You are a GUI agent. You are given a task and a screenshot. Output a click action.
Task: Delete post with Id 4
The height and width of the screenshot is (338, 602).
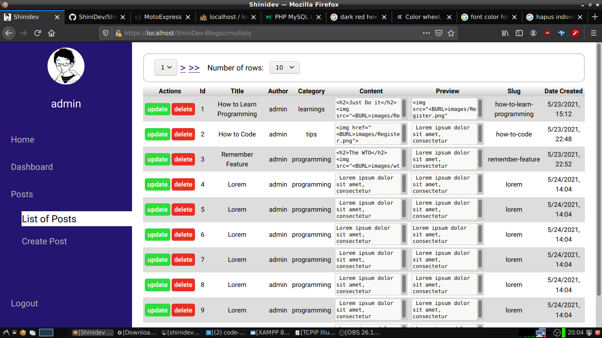183,184
